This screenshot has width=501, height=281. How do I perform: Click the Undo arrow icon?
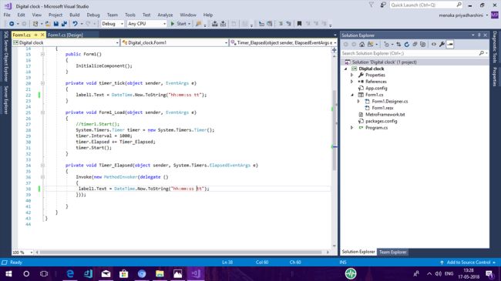pyautogui.click(x=75, y=24)
